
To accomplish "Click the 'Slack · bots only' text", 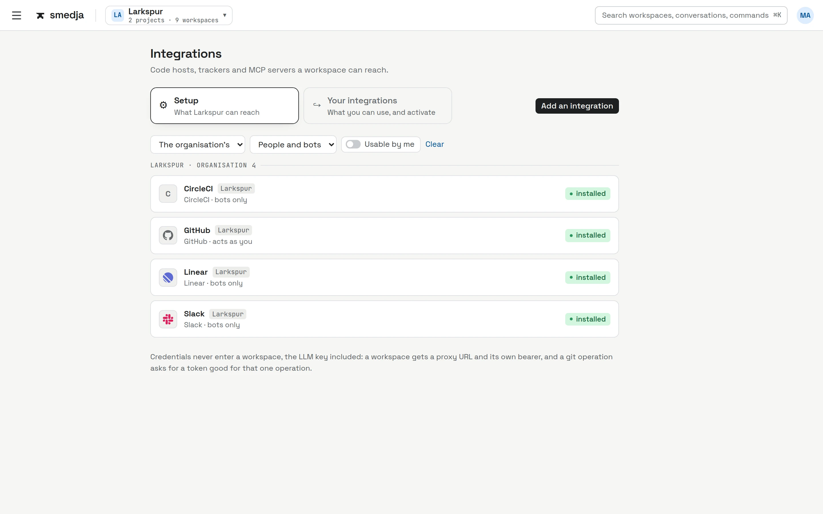I will 212,325.
